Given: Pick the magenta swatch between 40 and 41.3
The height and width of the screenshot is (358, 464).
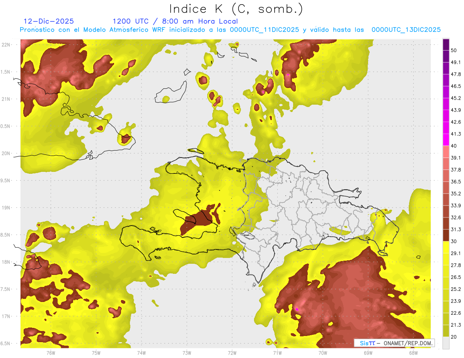Looking at the screenshot, I should [446, 140].
